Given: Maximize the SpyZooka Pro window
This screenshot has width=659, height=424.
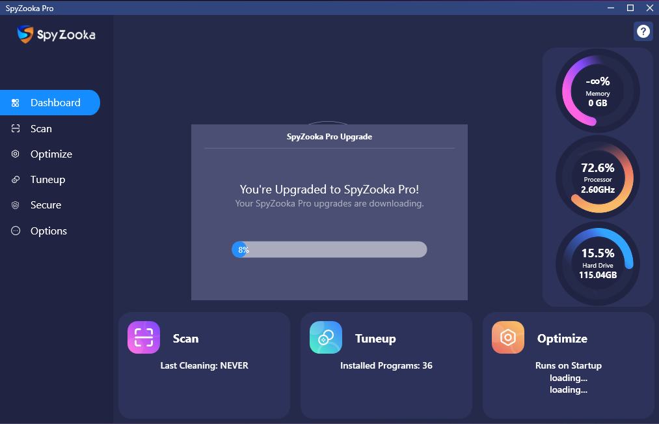Looking at the screenshot, I should [x=630, y=8].
